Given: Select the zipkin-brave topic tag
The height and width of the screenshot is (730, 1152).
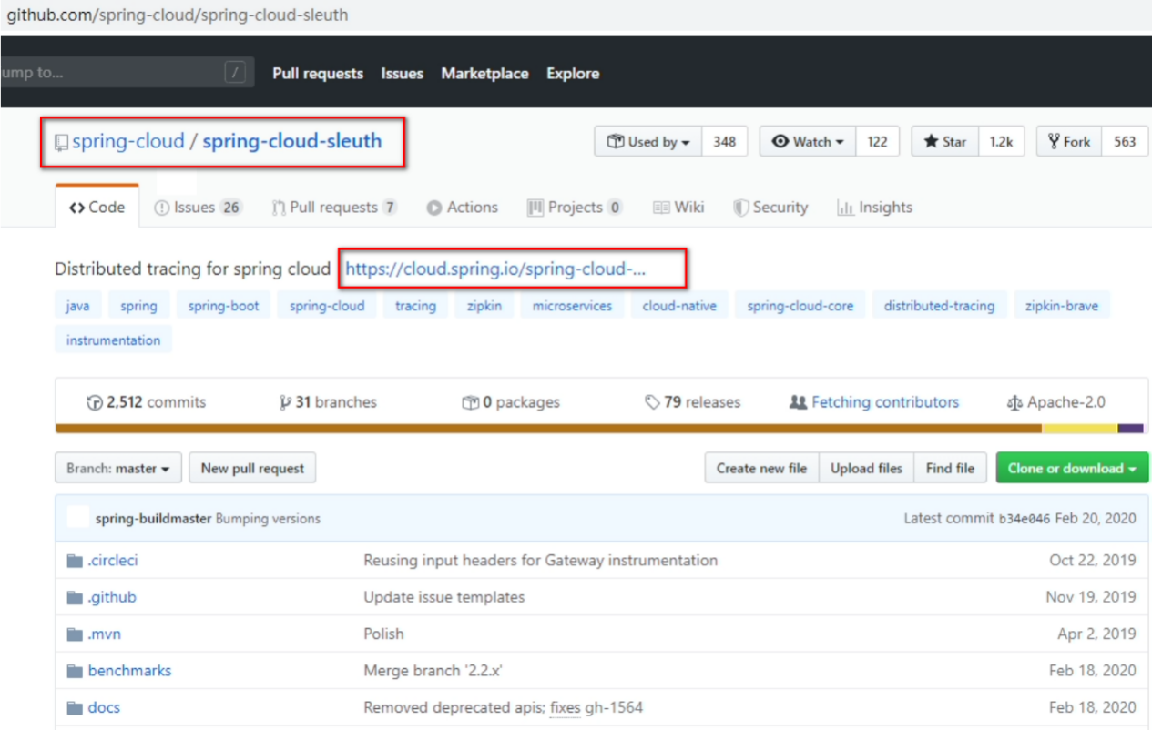Looking at the screenshot, I should (x=1062, y=306).
